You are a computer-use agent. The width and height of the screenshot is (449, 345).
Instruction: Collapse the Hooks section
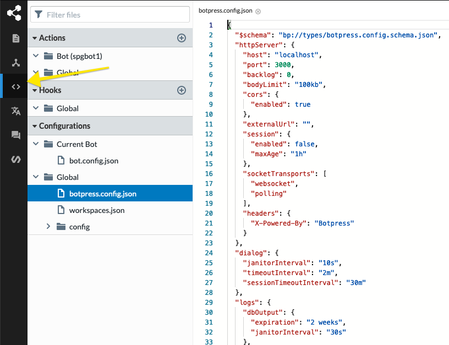click(36, 90)
